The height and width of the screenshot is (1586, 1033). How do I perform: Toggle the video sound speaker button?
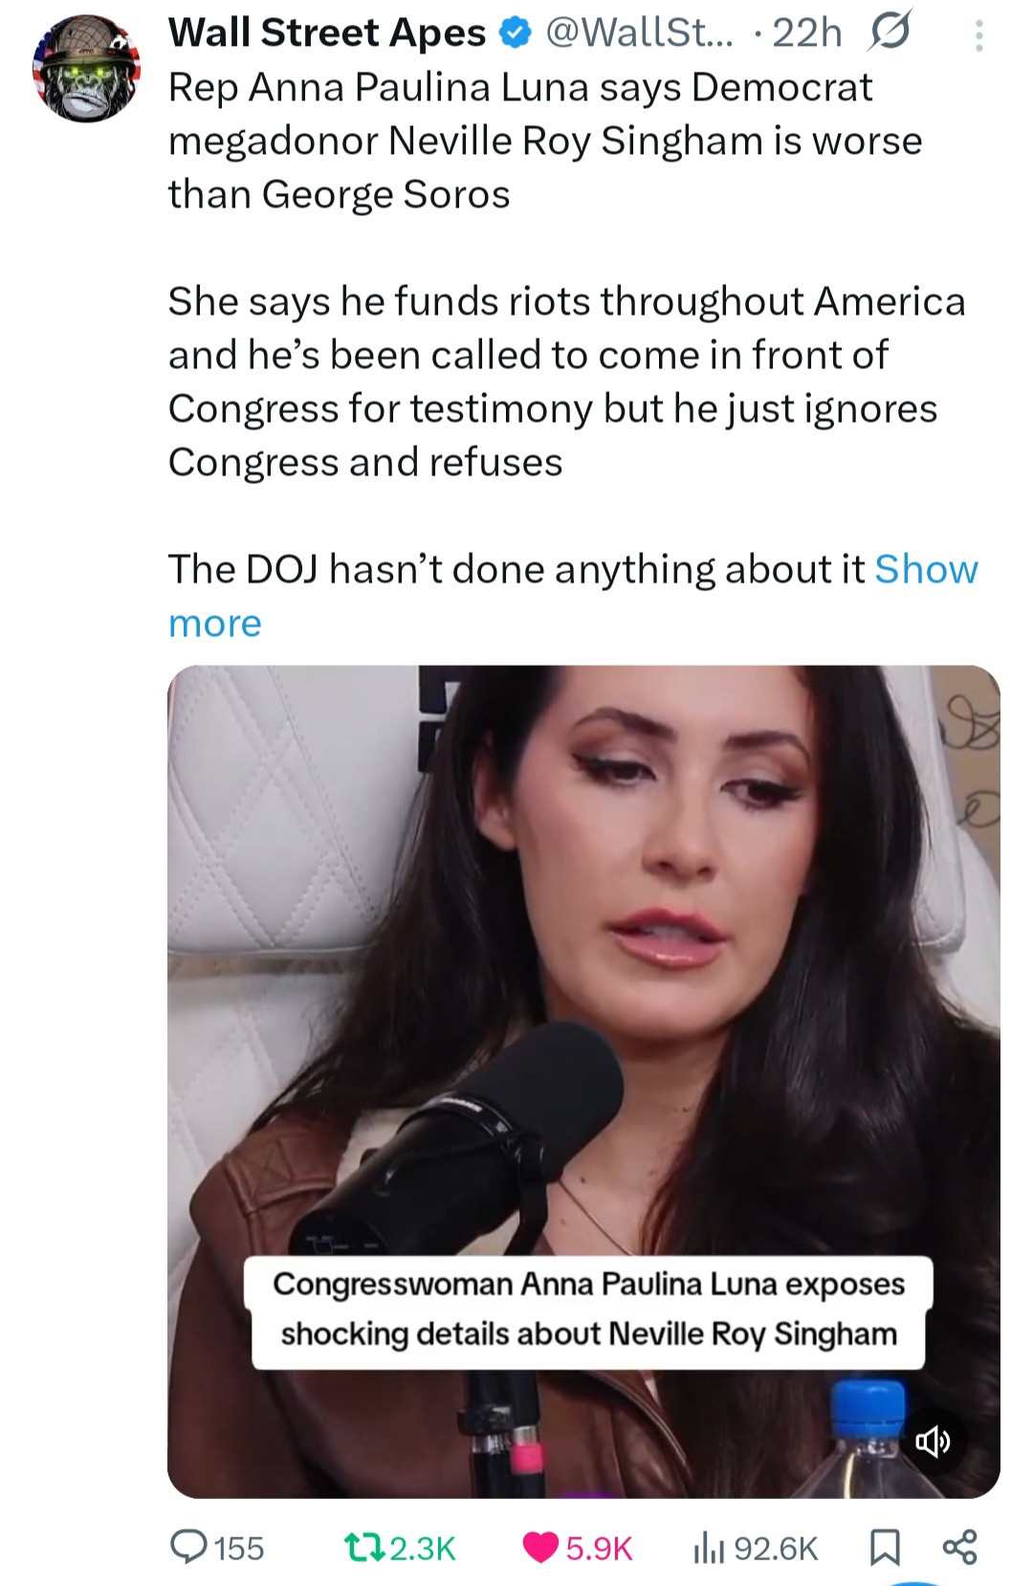pyautogui.click(x=933, y=1441)
